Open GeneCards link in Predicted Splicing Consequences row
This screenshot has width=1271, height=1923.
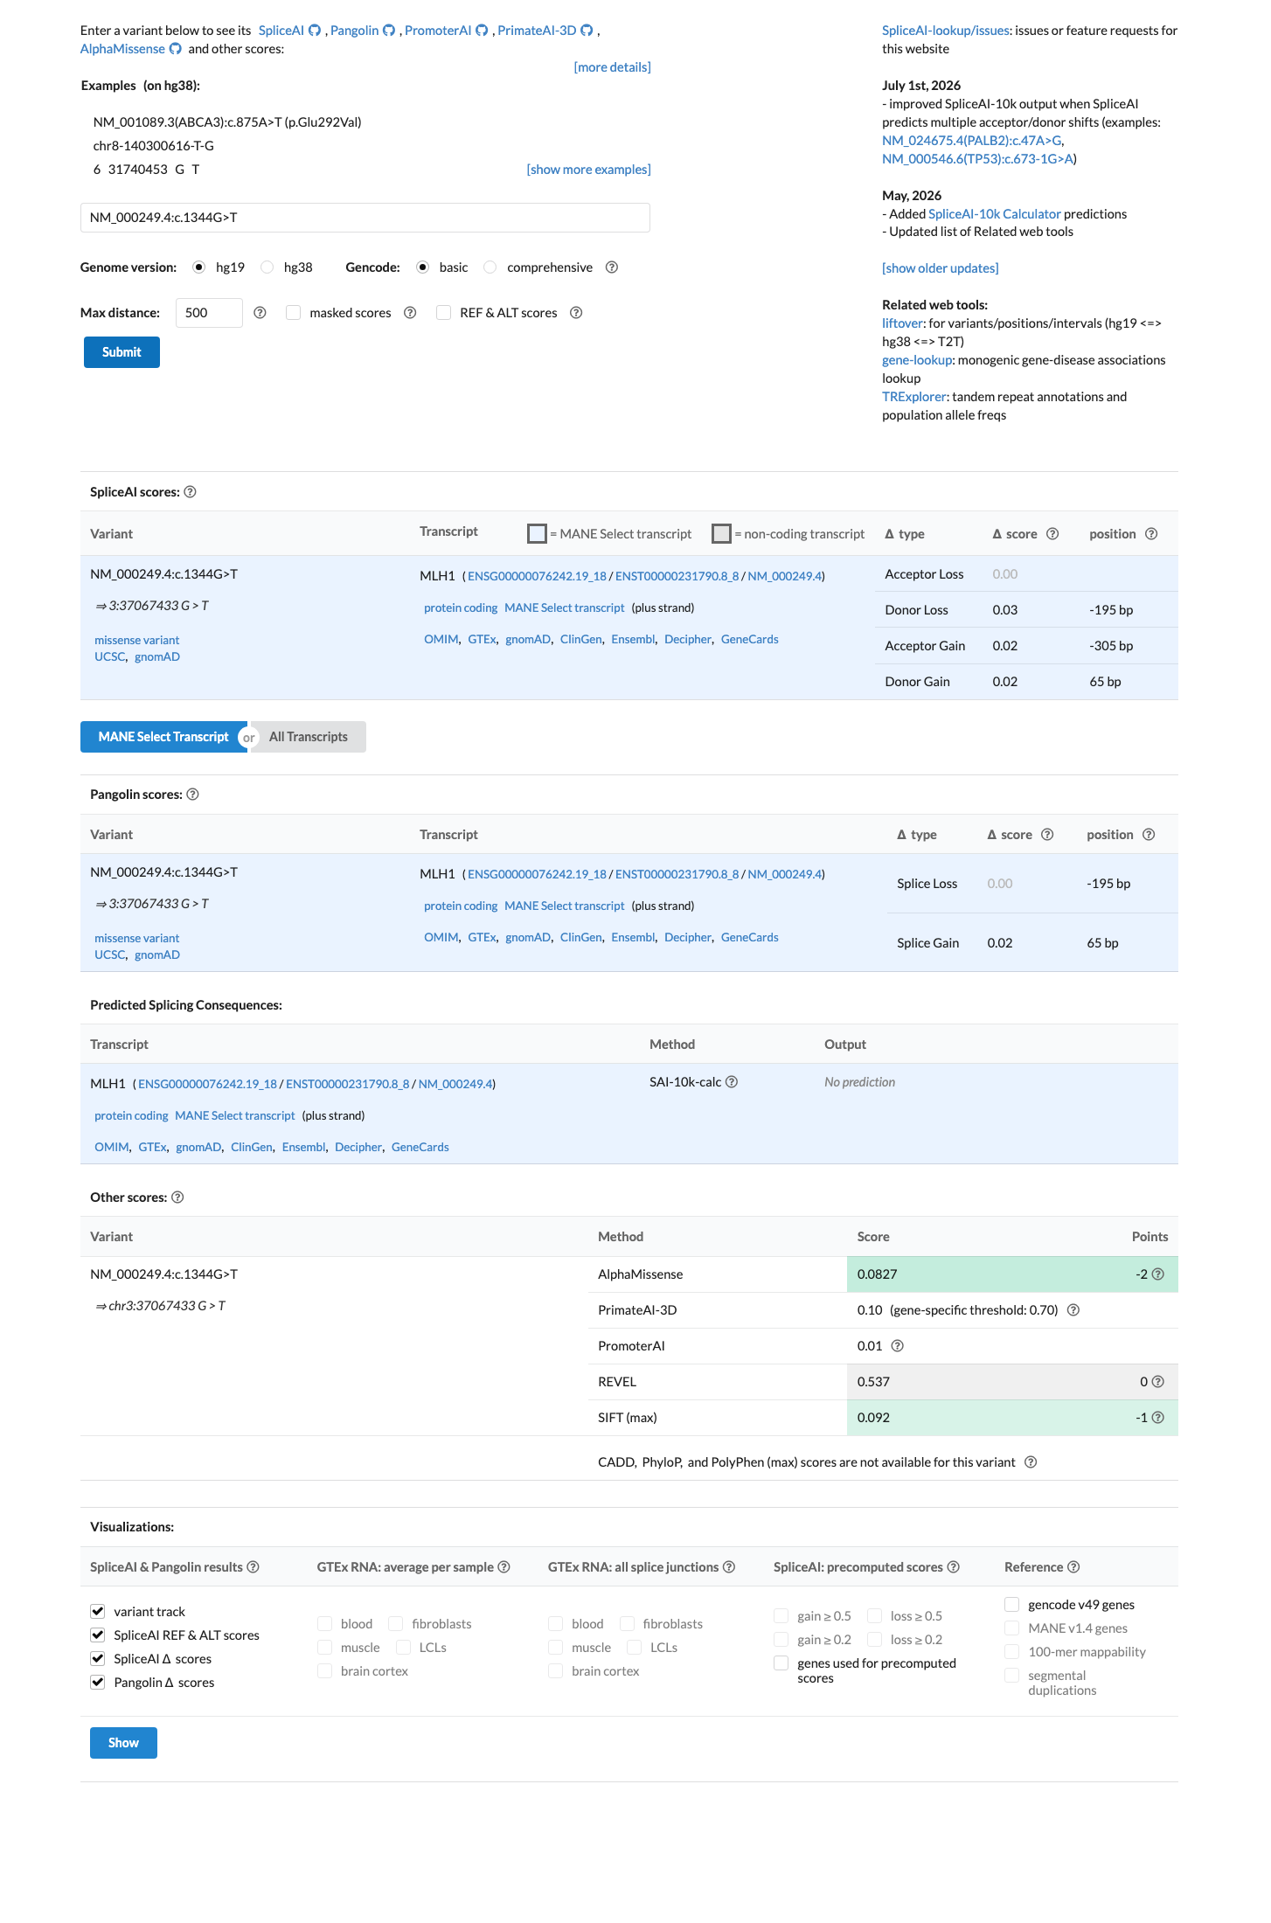pos(420,1148)
